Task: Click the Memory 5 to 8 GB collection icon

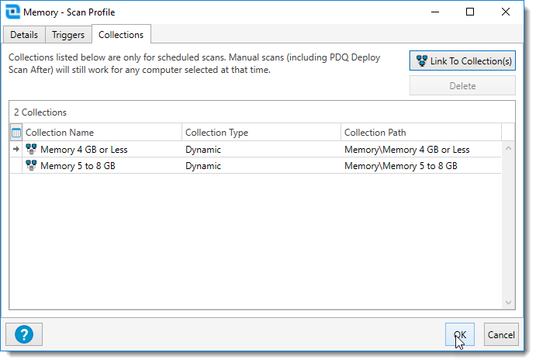Action: coord(32,165)
